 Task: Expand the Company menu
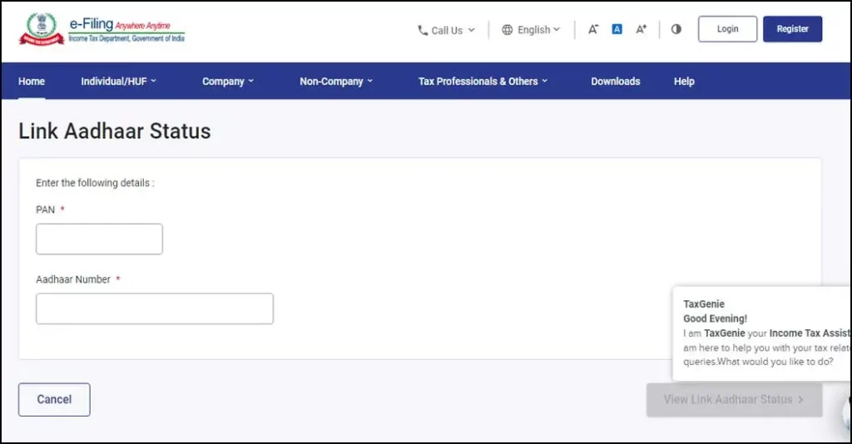pos(228,81)
